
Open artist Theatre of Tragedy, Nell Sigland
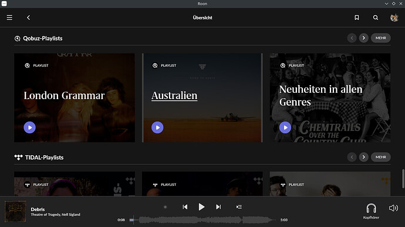pyautogui.click(x=56, y=215)
